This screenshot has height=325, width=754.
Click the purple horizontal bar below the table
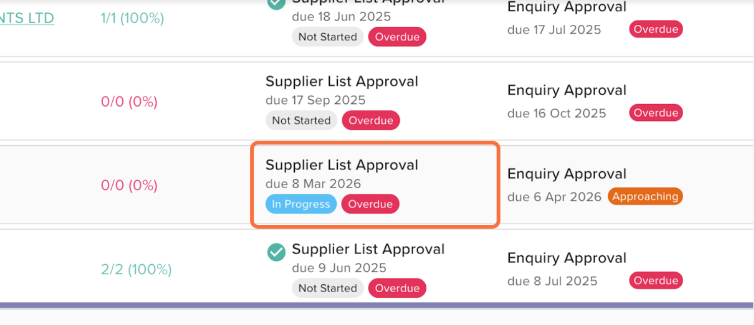click(377, 305)
